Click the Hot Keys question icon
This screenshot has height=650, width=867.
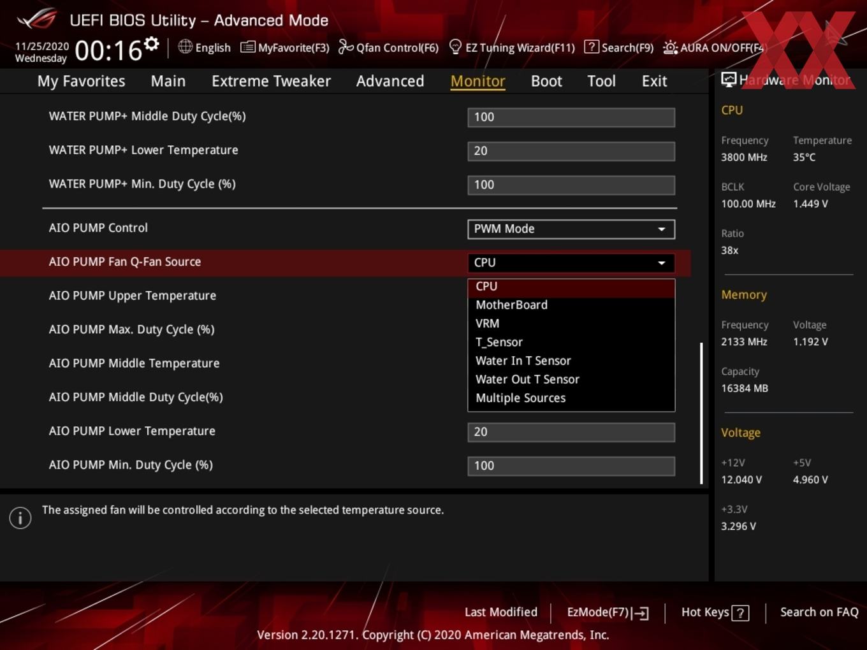pyautogui.click(x=740, y=613)
